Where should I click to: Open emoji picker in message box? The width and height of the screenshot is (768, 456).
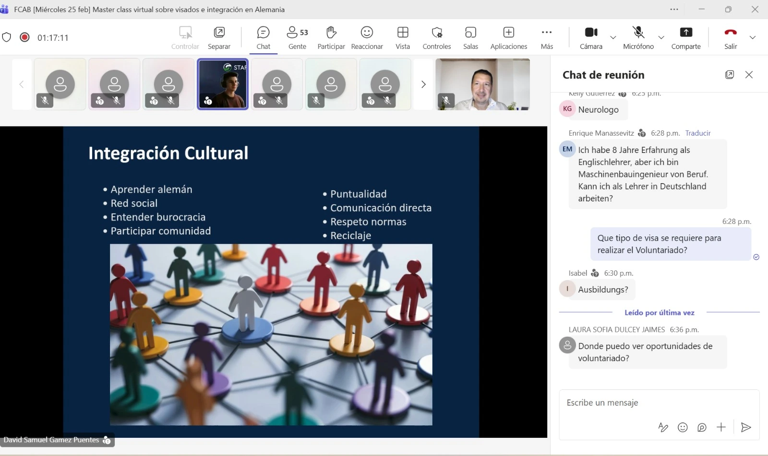click(683, 427)
